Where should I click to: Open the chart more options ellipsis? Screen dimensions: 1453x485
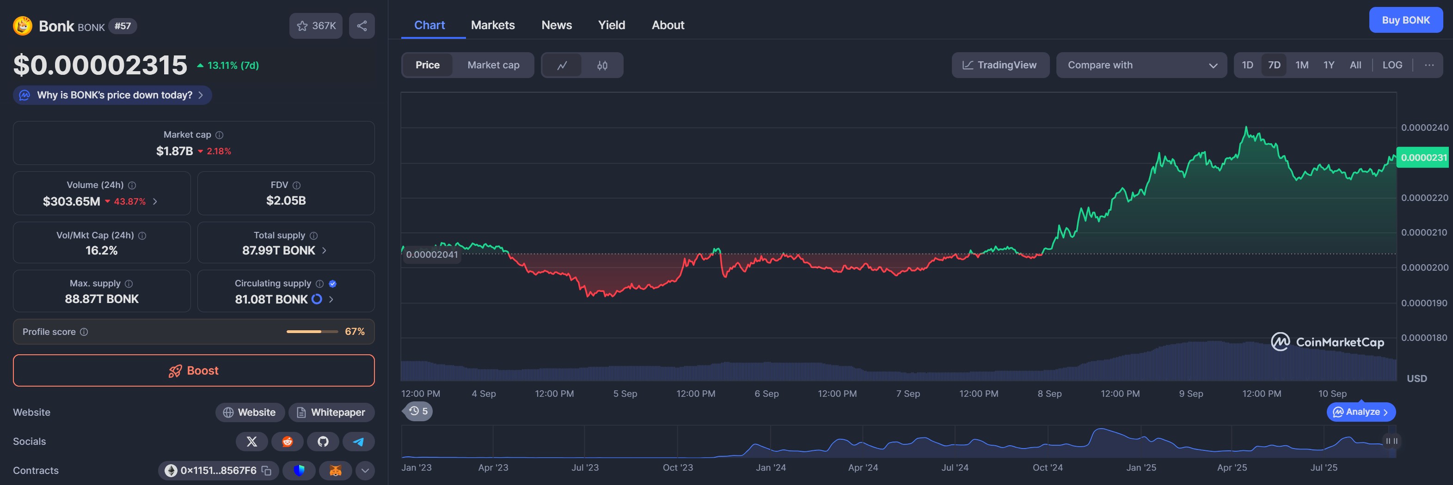click(x=1429, y=65)
